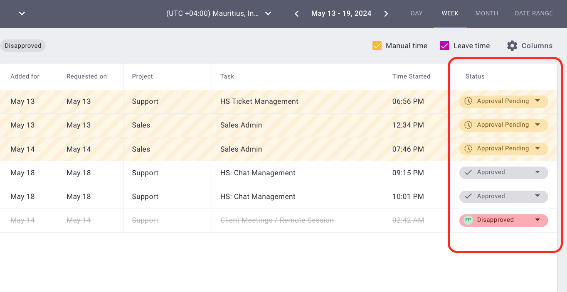
Task: Click checkmark icon on 10:01 PM Approved row
Action: point(468,196)
